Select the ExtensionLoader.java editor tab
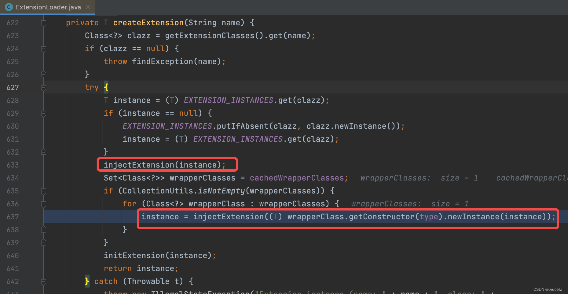This screenshot has width=568, height=294. point(47,7)
